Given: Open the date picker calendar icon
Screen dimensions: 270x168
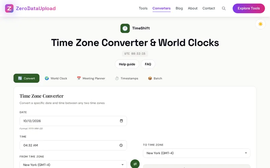Looking at the screenshot, I should click(x=122, y=121).
